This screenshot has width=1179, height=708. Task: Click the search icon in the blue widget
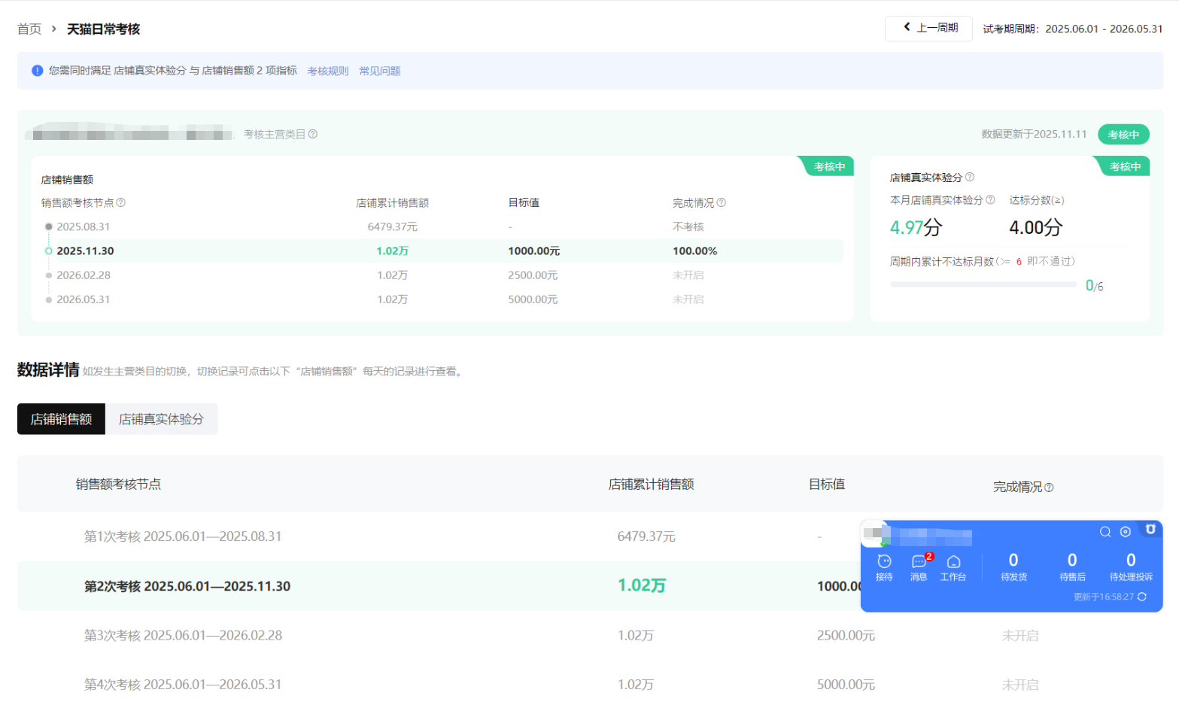point(1105,532)
